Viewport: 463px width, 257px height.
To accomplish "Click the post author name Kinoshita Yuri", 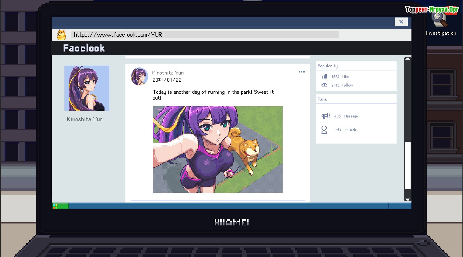I will point(168,73).
